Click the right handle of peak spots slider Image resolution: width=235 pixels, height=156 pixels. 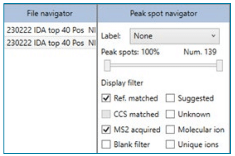pos(220,65)
